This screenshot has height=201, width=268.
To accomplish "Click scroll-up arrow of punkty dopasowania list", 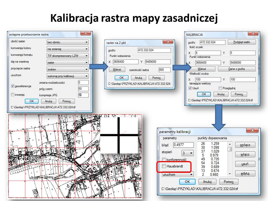I will point(230,144).
